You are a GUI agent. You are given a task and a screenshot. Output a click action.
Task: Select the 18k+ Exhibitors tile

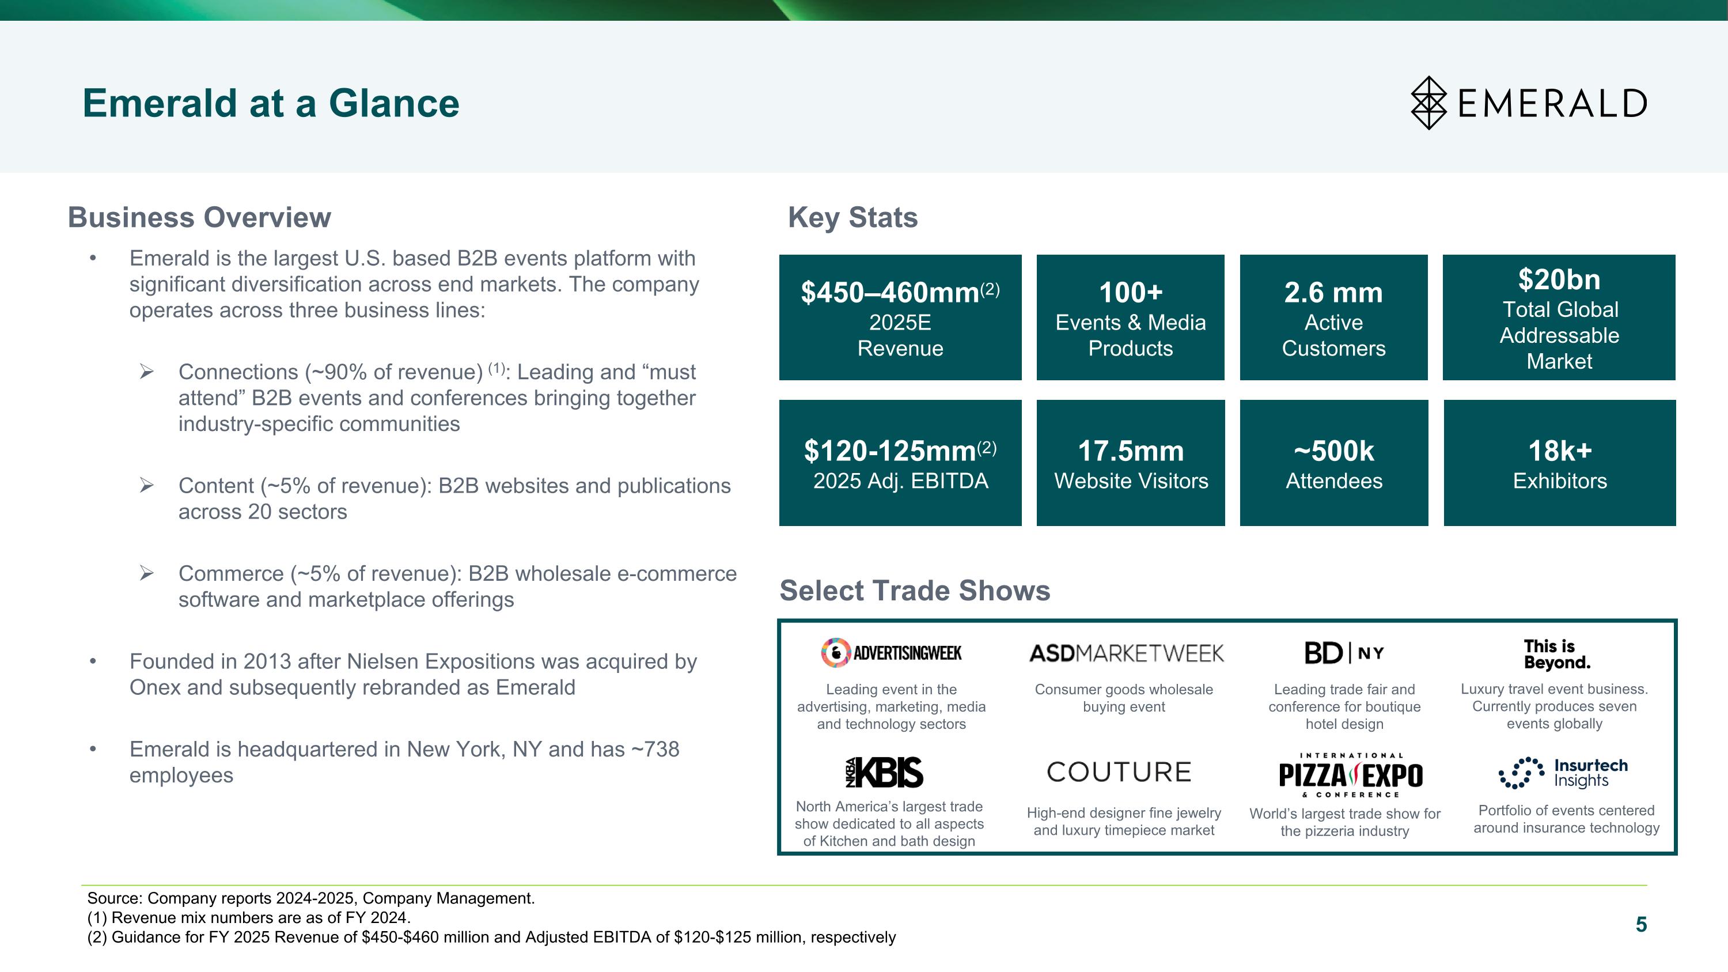(1559, 463)
